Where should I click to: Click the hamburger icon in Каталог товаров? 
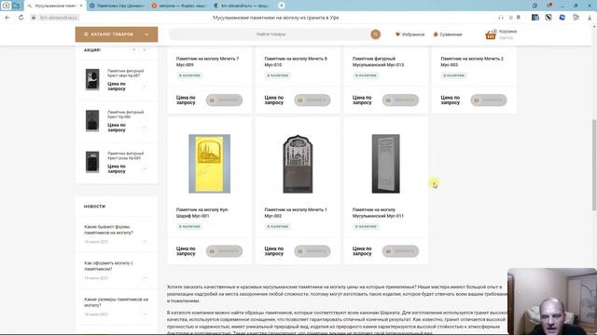coord(86,34)
